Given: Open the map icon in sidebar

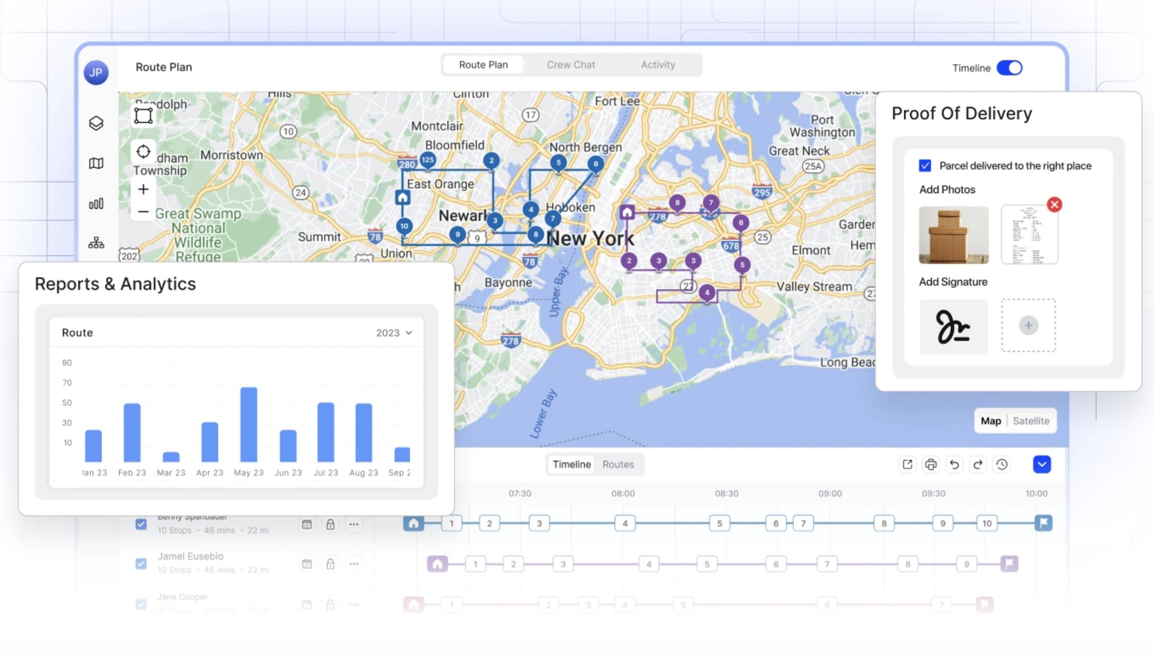Looking at the screenshot, I should pos(96,163).
